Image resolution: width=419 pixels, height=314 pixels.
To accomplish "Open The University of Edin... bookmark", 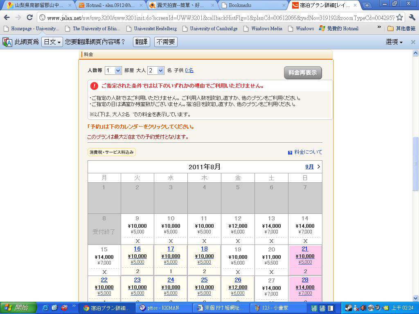I will coord(93,29).
